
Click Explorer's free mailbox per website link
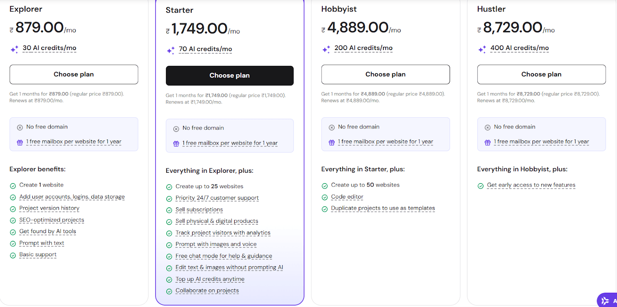click(x=74, y=142)
